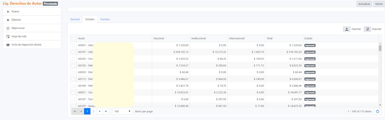This screenshot has height=120, width=385.
Task: Click the Actualizar button
Action: (x=364, y=4)
